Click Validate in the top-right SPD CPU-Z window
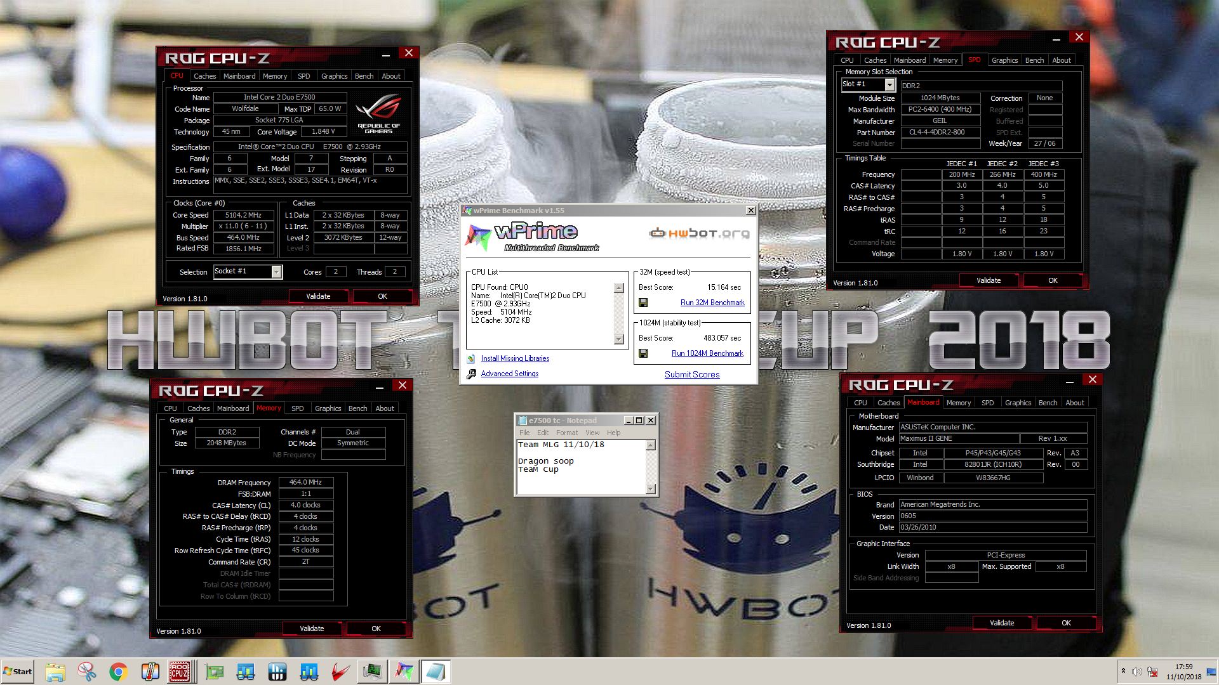 point(989,280)
